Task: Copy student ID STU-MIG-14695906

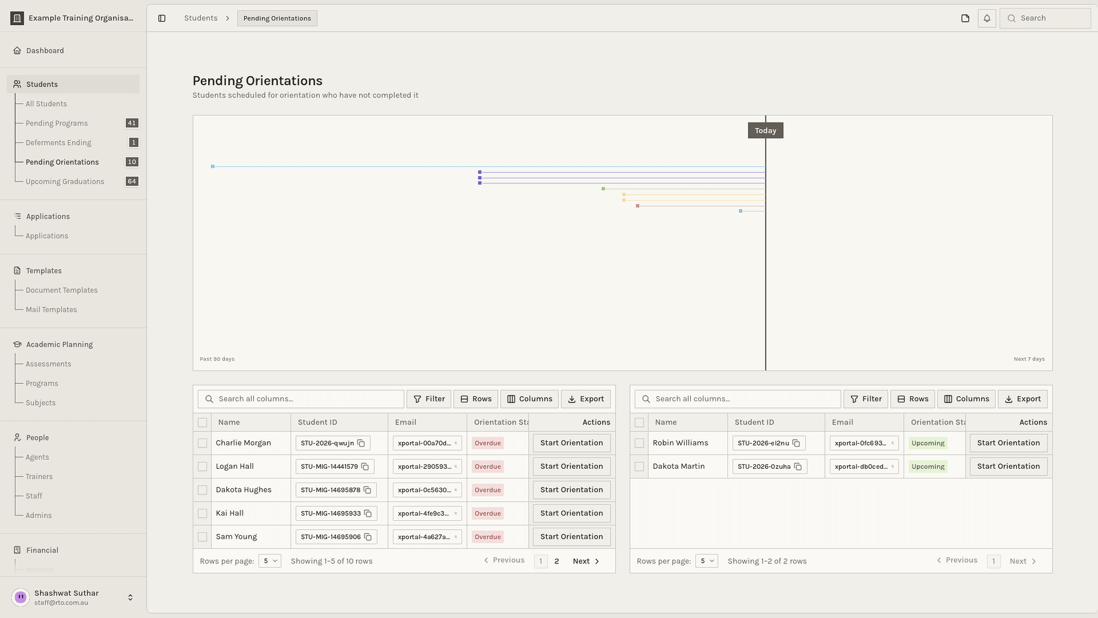Action: tap(368, 537)
